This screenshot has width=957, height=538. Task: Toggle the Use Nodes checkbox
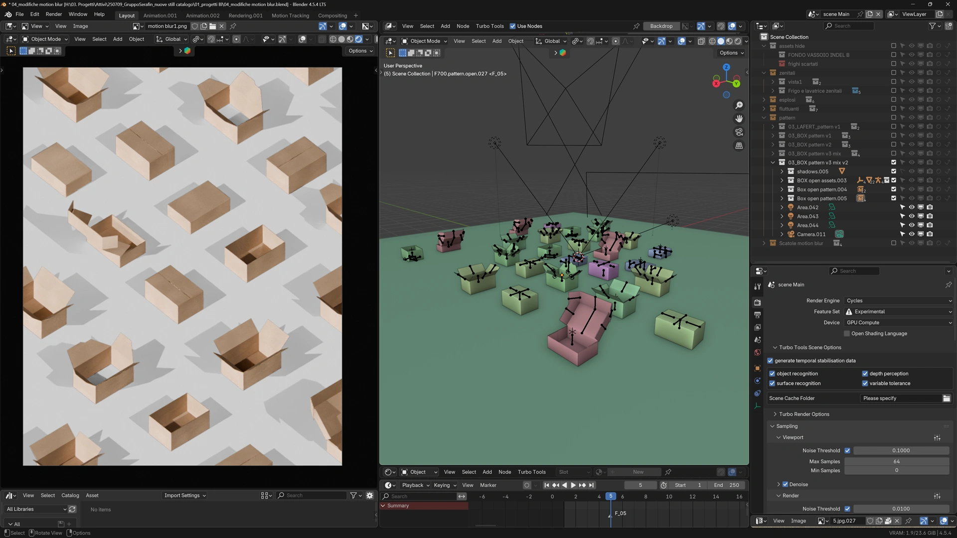point(512,26)
